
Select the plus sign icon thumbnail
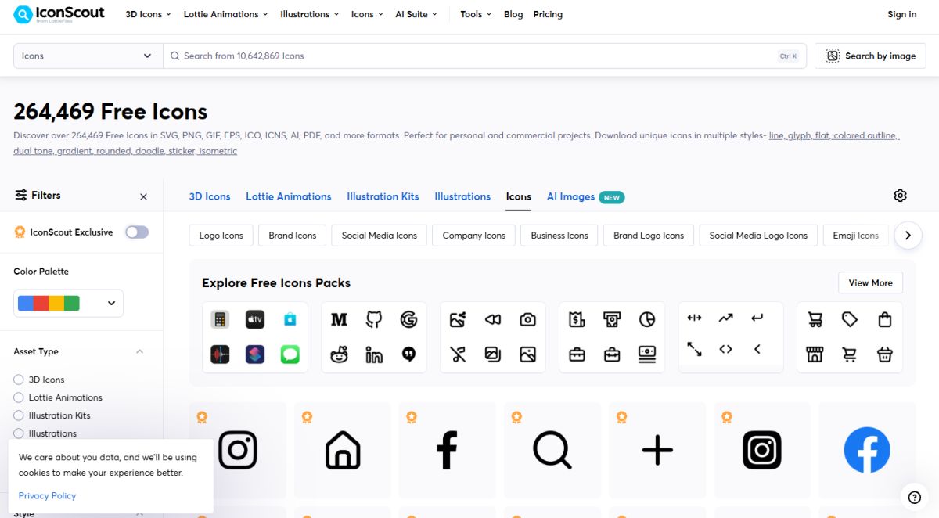(657, 450)
